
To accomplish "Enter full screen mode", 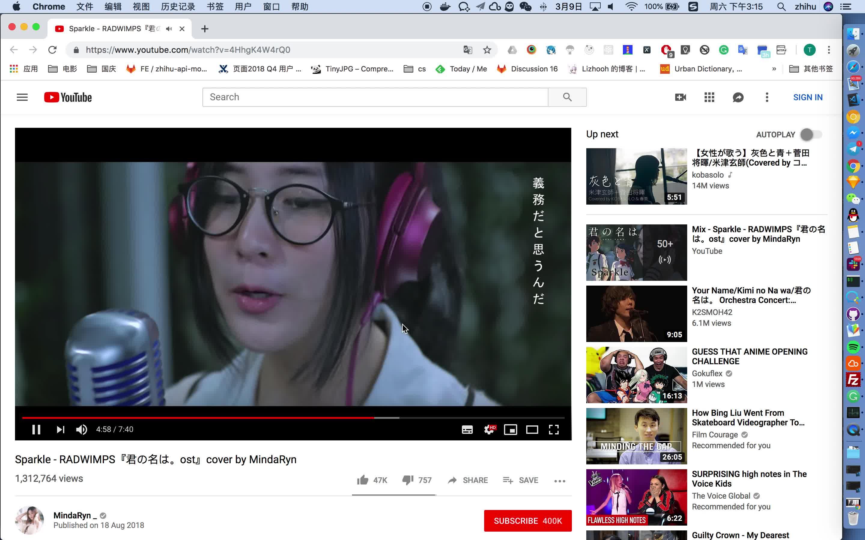I will pos(554,429).
